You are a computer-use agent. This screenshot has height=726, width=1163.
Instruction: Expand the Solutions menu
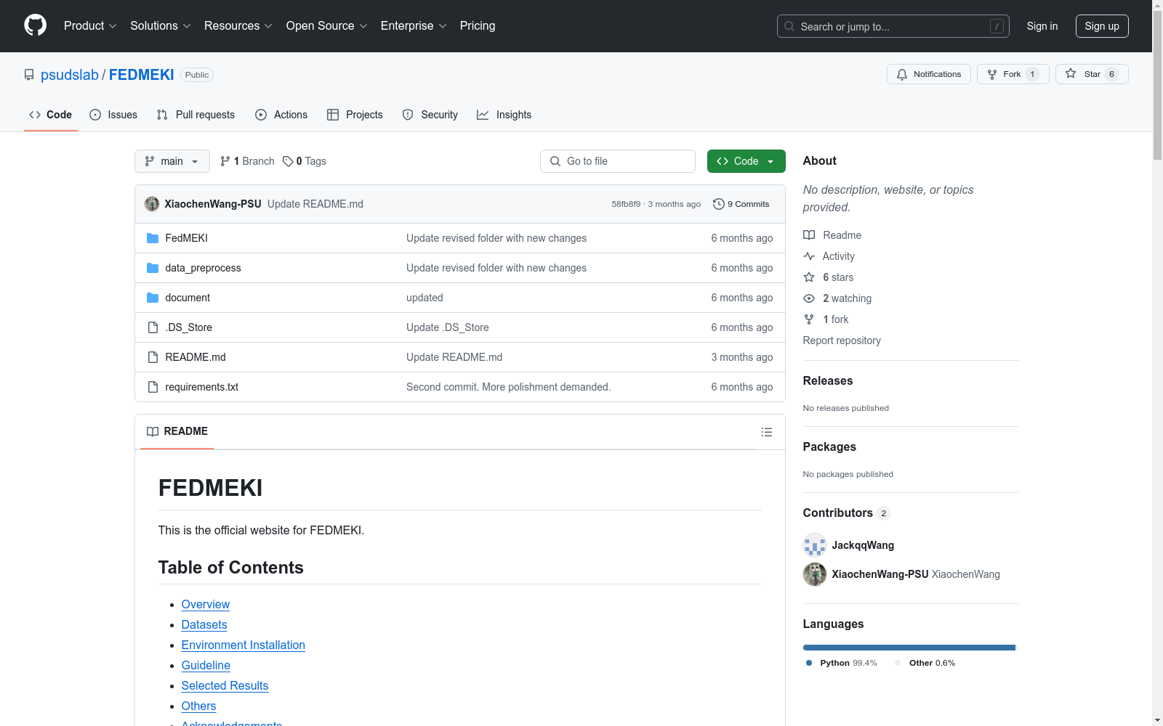coord(161,25)
